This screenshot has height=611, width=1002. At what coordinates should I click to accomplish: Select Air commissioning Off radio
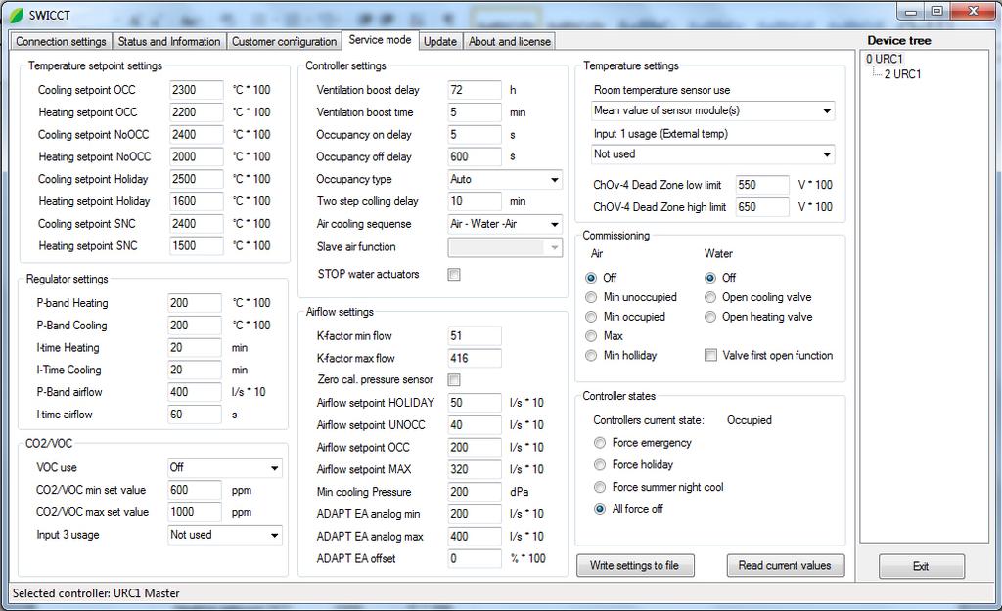591,278
